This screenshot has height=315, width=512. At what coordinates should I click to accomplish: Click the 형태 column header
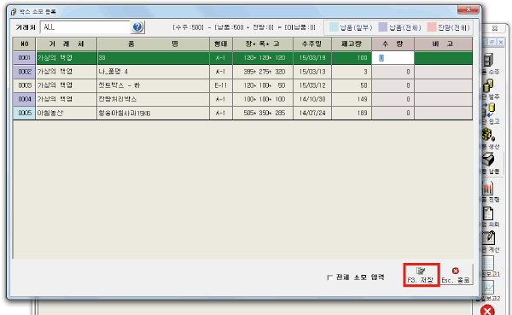(221, 44)
